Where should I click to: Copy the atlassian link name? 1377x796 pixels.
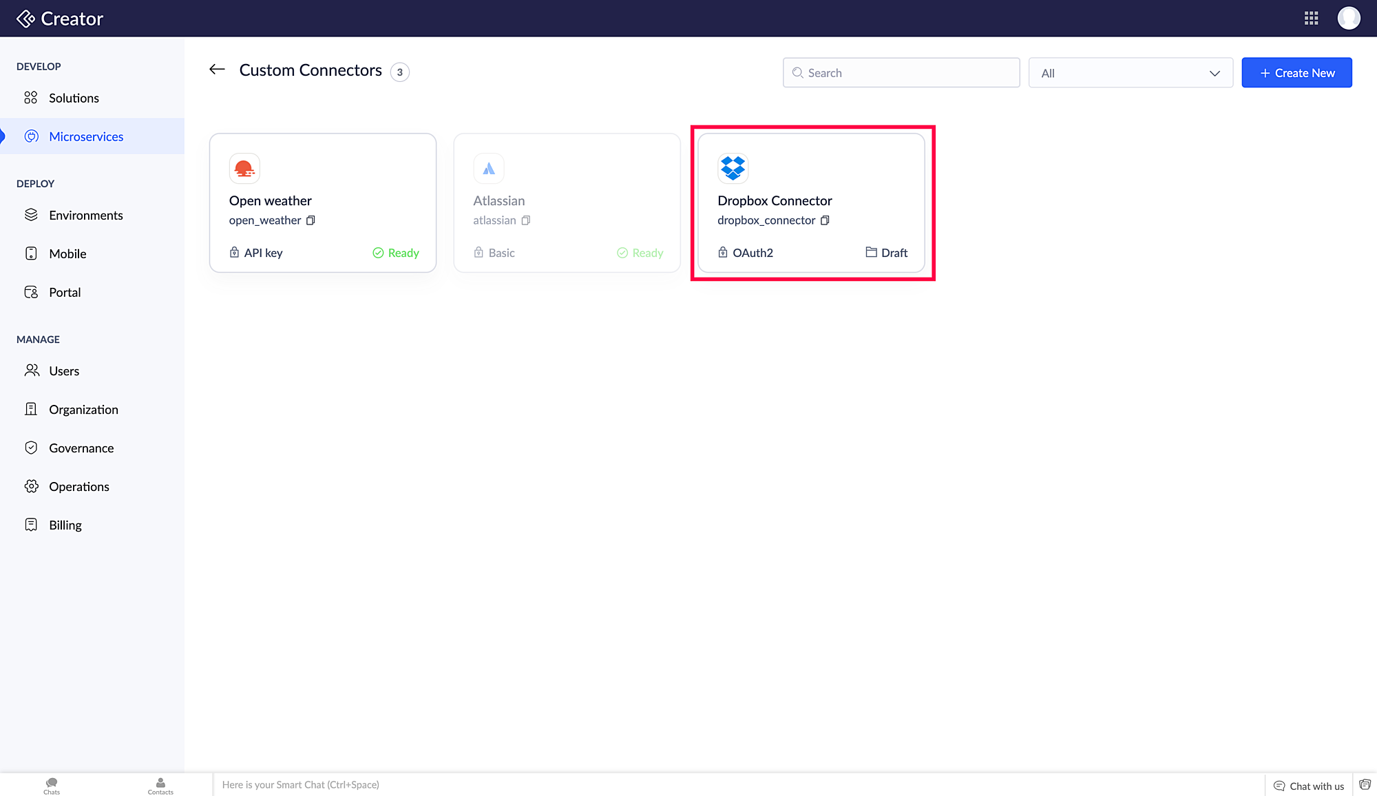[x=526, y=220]
